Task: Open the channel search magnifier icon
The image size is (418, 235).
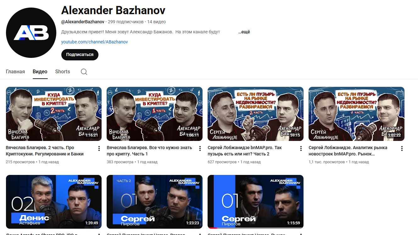Action: click(84, 72)
